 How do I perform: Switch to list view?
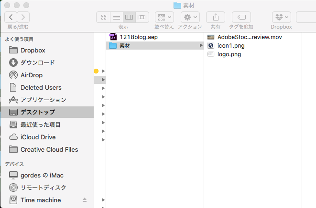117,17
